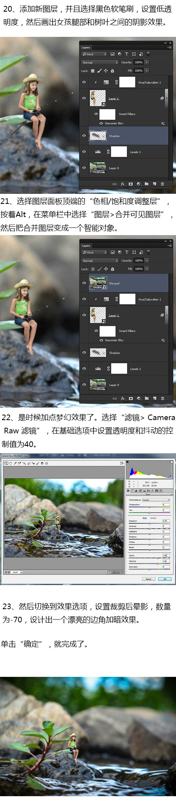Open White Balance Custom dropdown in Camera Raw

tap(156, 500)
